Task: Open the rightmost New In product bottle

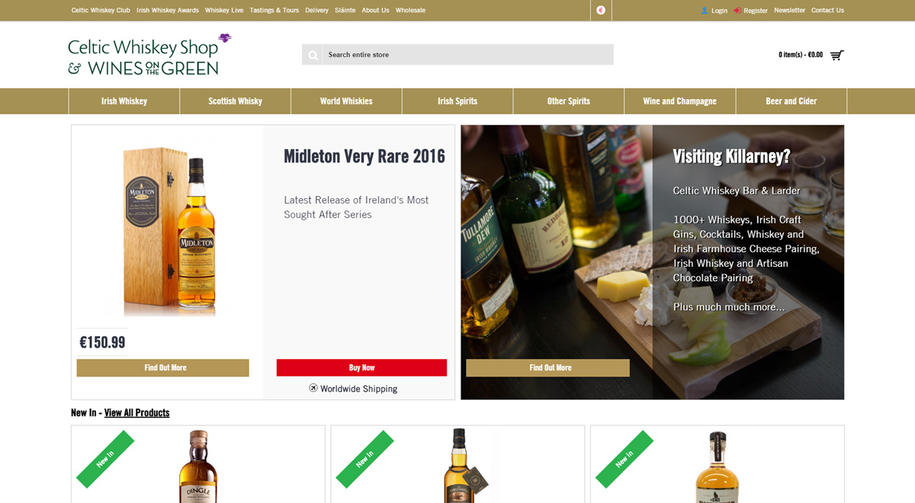Action: pos(717,466)
